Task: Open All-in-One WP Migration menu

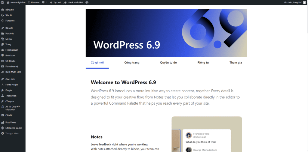Action: pyautogui.click(x=12, y=108)
